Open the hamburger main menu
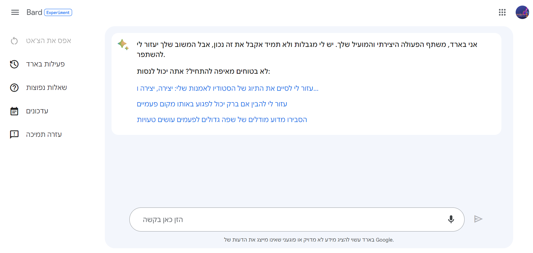 click(x=15, y=12)
